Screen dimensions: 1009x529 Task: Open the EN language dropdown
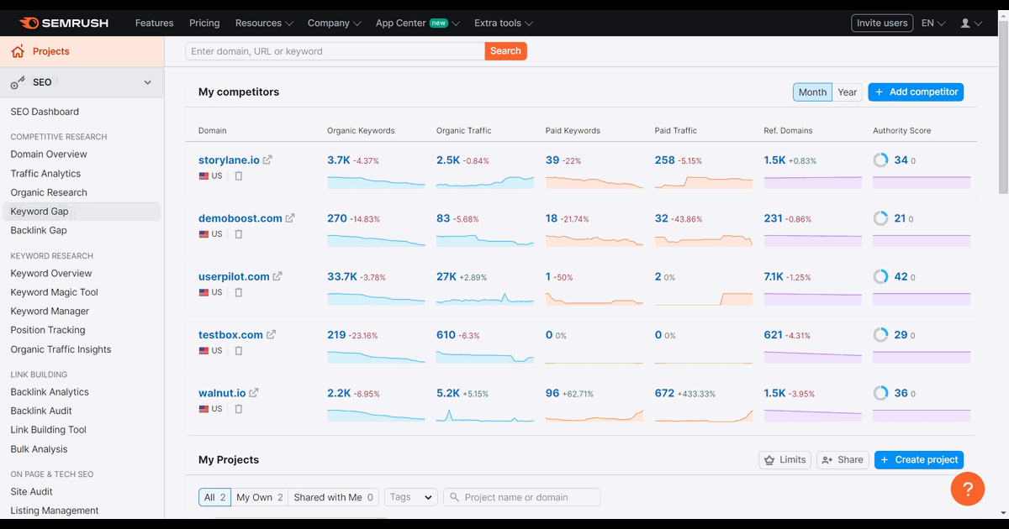933,24
